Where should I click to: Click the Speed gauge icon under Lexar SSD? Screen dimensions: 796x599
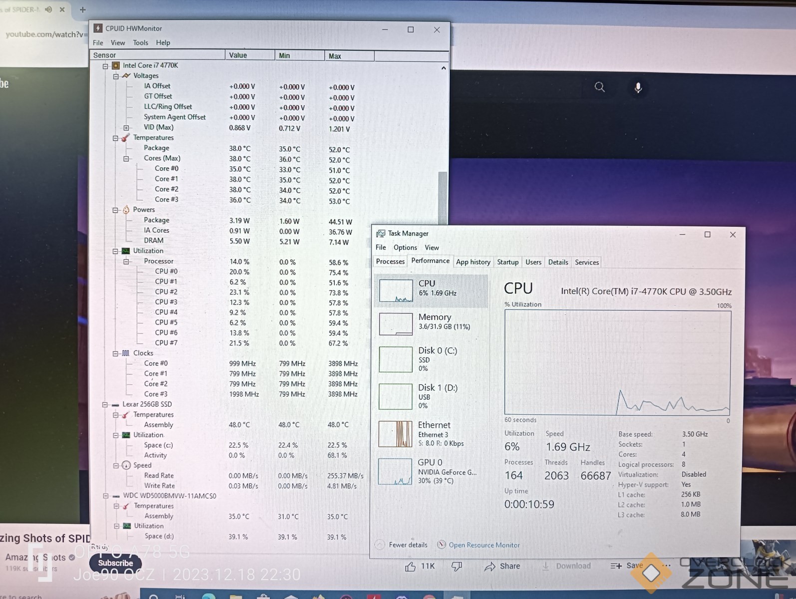[x=126, y=466]
